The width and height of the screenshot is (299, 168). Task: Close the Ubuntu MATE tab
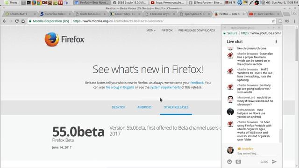tap(35, 14)
